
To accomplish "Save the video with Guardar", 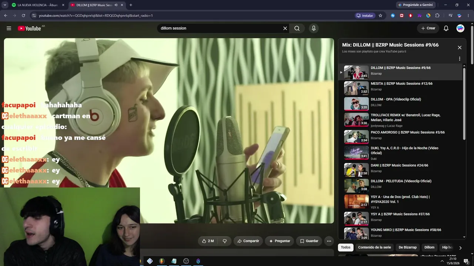I will click(x=309, y=241).
